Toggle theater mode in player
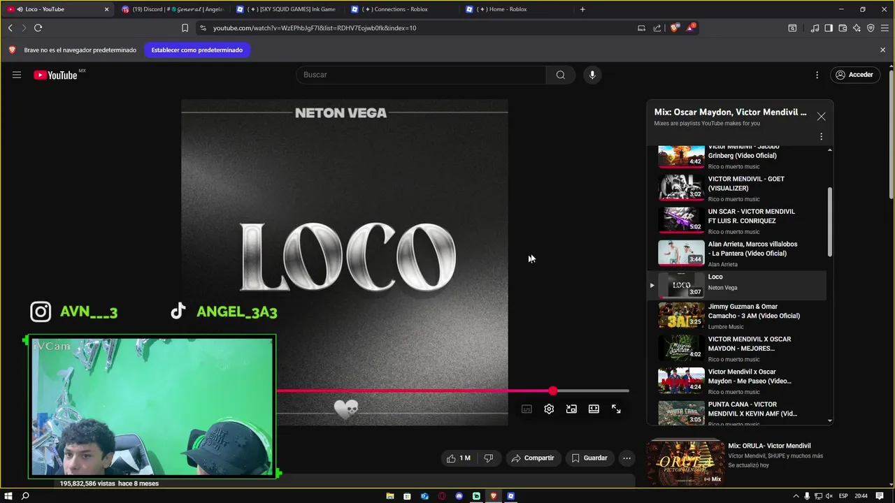This screenshot has width=895, height=503. coord(594,409)
